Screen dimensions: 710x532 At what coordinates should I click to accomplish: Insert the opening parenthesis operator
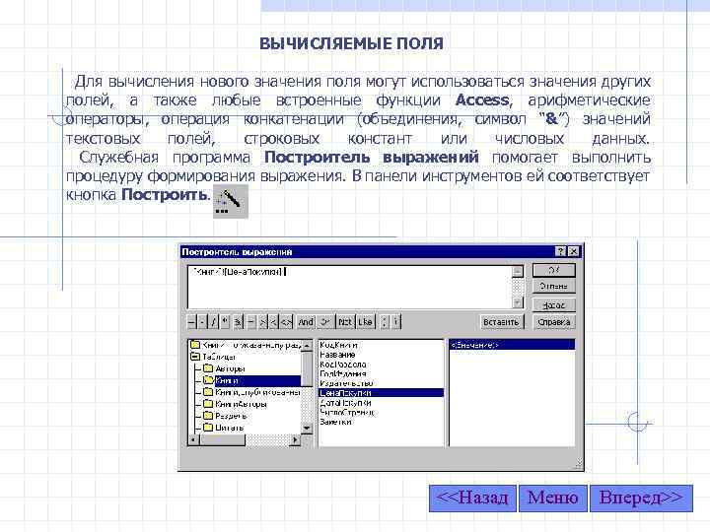click(385, 321)
